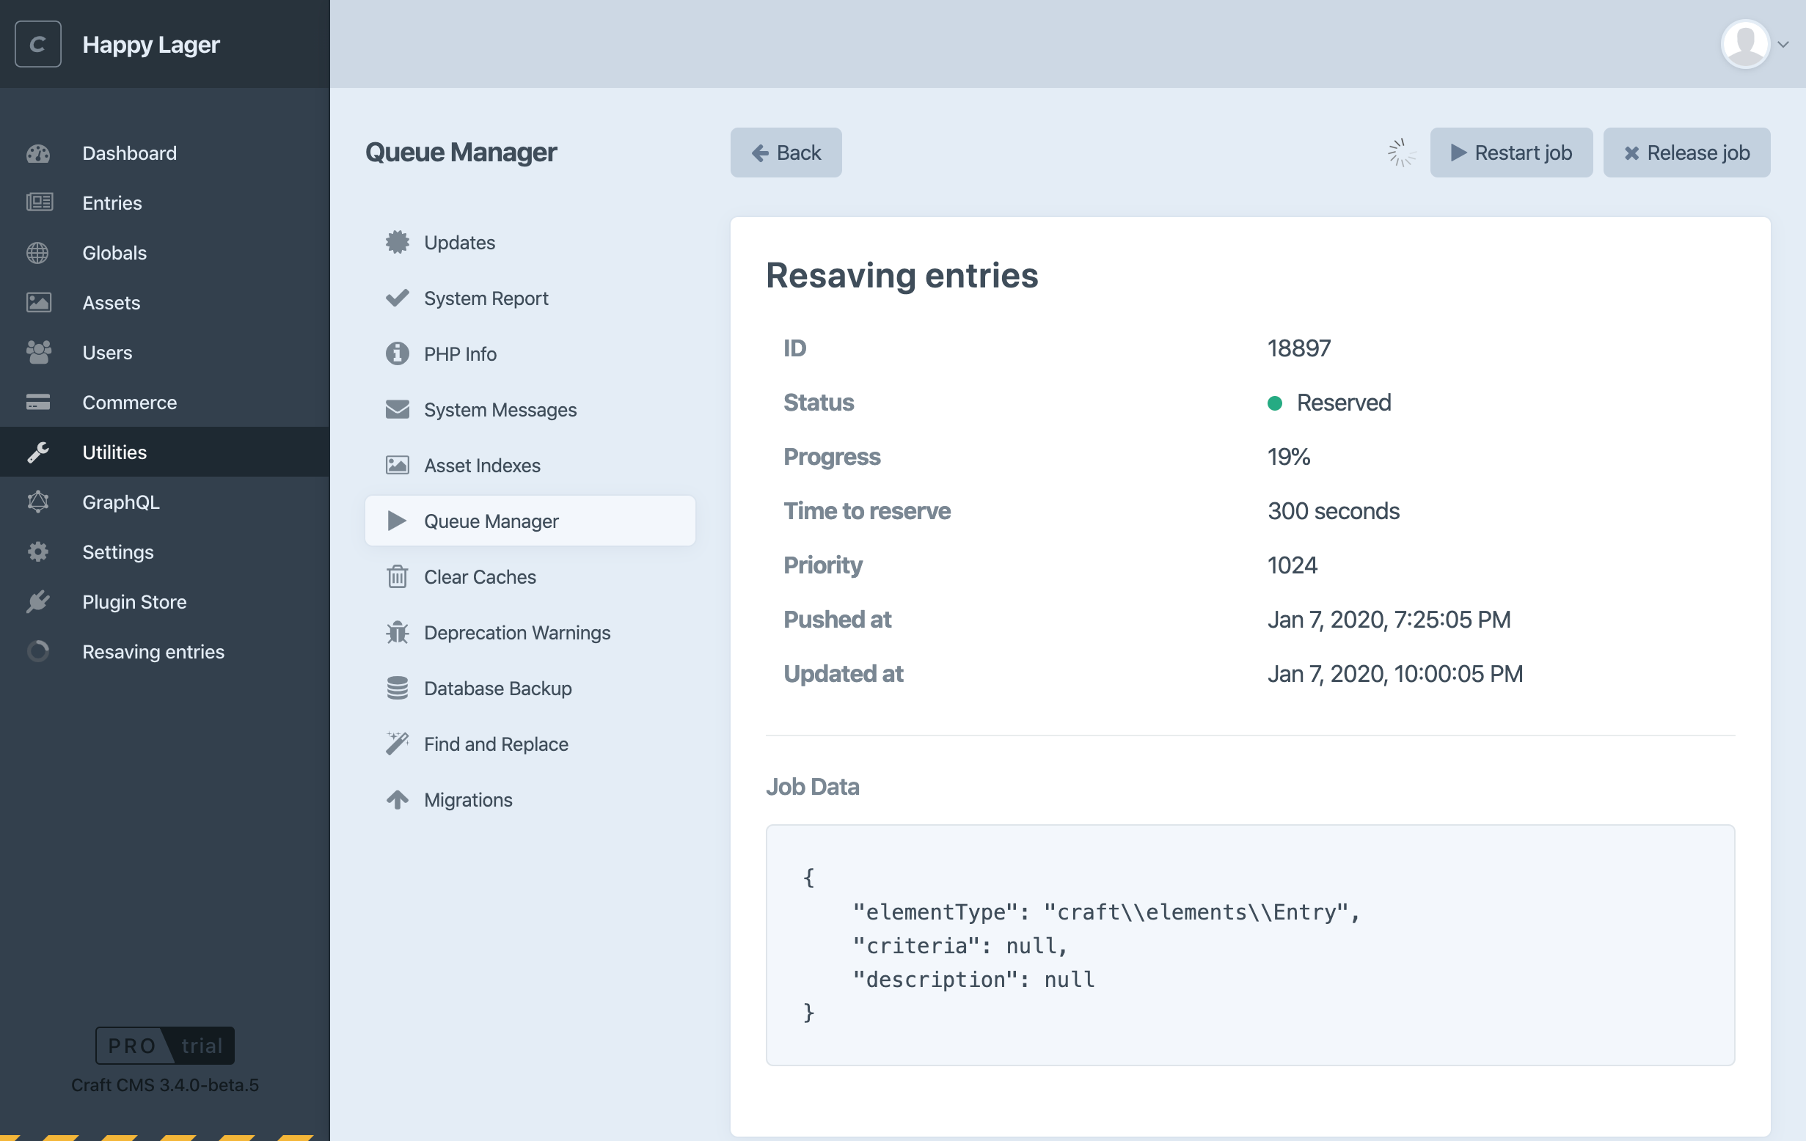Click the Plugin Store plug icon
This screenshot has width=1806, height=1141.
click(38, 601)
